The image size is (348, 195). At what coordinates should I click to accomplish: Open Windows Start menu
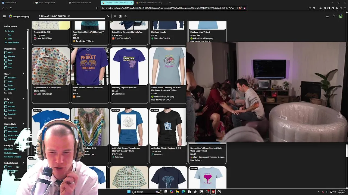[129, 192]
